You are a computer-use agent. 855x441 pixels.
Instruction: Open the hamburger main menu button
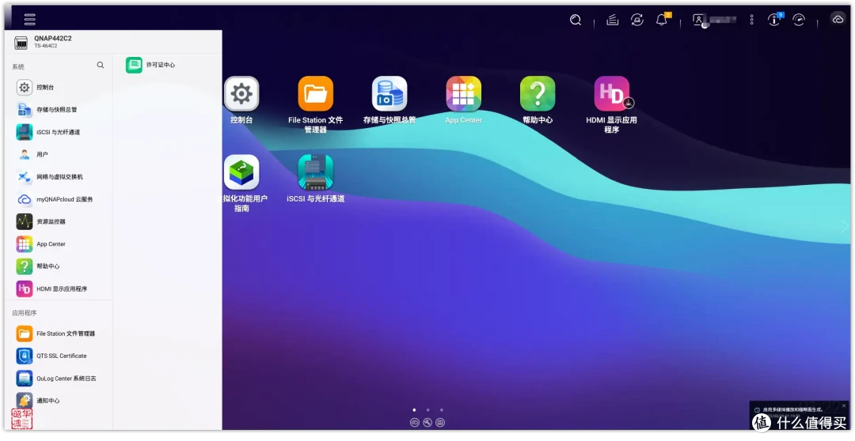30,20
